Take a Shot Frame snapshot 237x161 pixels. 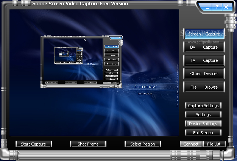pos(88,144)
